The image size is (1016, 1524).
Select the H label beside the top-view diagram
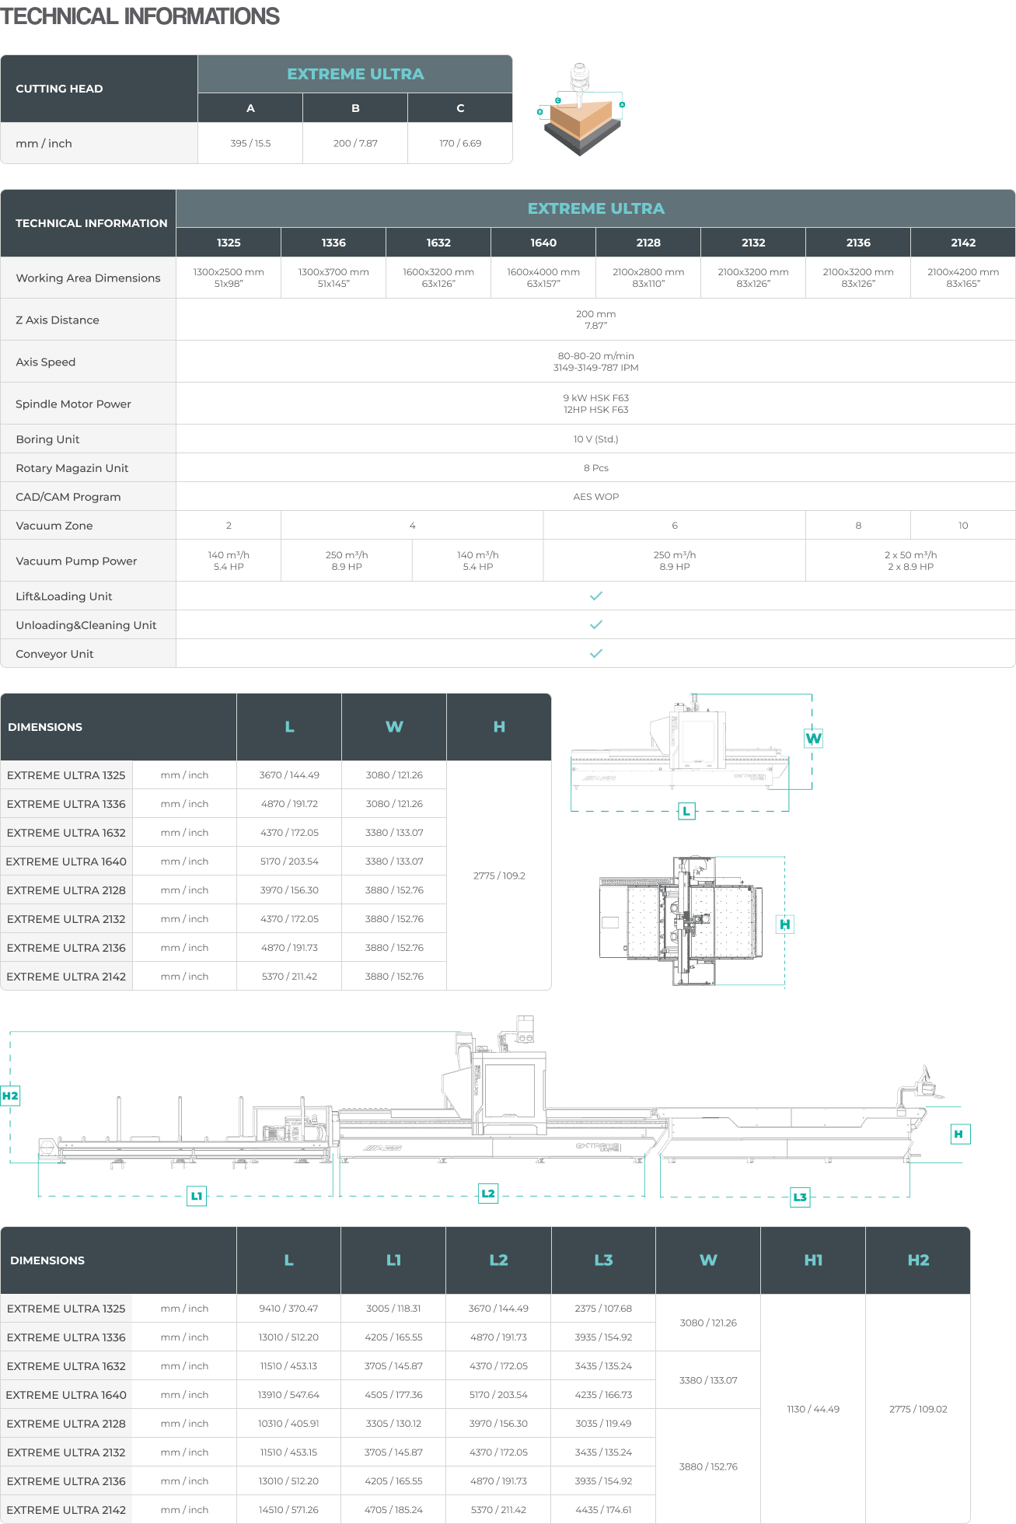tap(785, 924)
